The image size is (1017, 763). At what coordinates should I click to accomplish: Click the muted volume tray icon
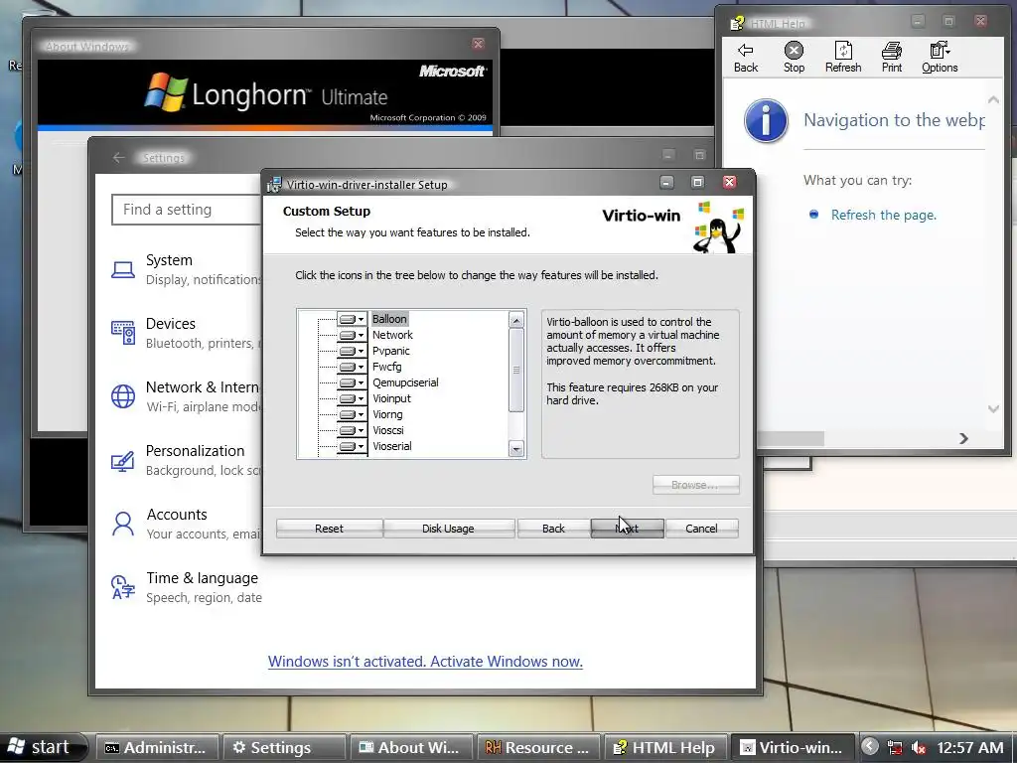pos(919,748)
